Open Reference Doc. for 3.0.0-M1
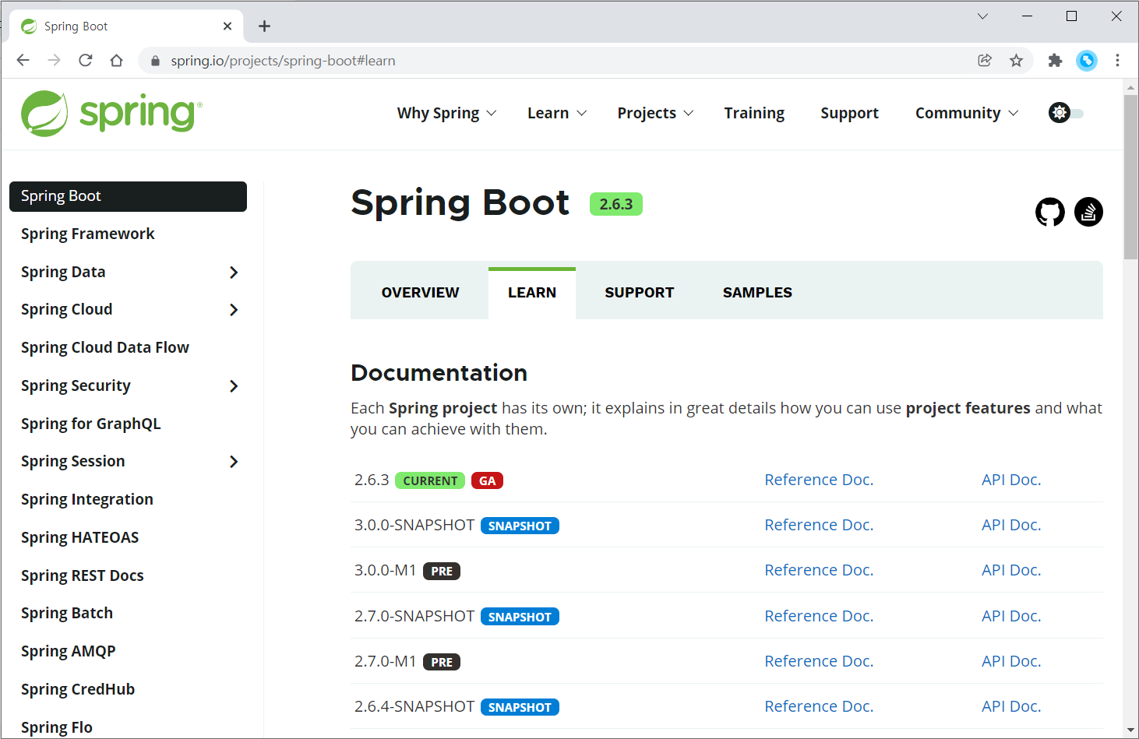This screenshot has height=739, width=1139. click(819, 570)
